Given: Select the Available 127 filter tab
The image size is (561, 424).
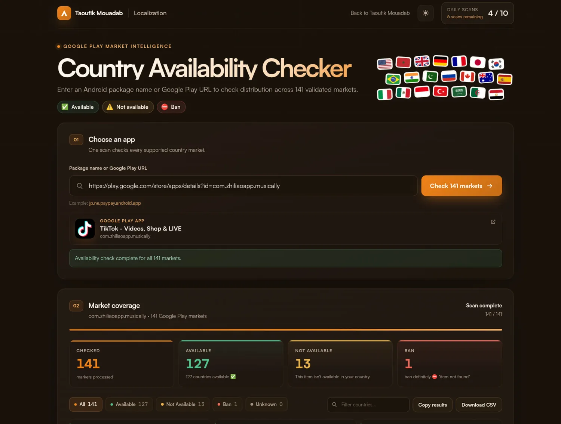Looking at the screenshot, I should (x=129, y=404).
